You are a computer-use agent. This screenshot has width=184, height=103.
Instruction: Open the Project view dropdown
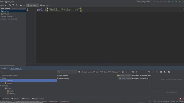tap(3, 5)
